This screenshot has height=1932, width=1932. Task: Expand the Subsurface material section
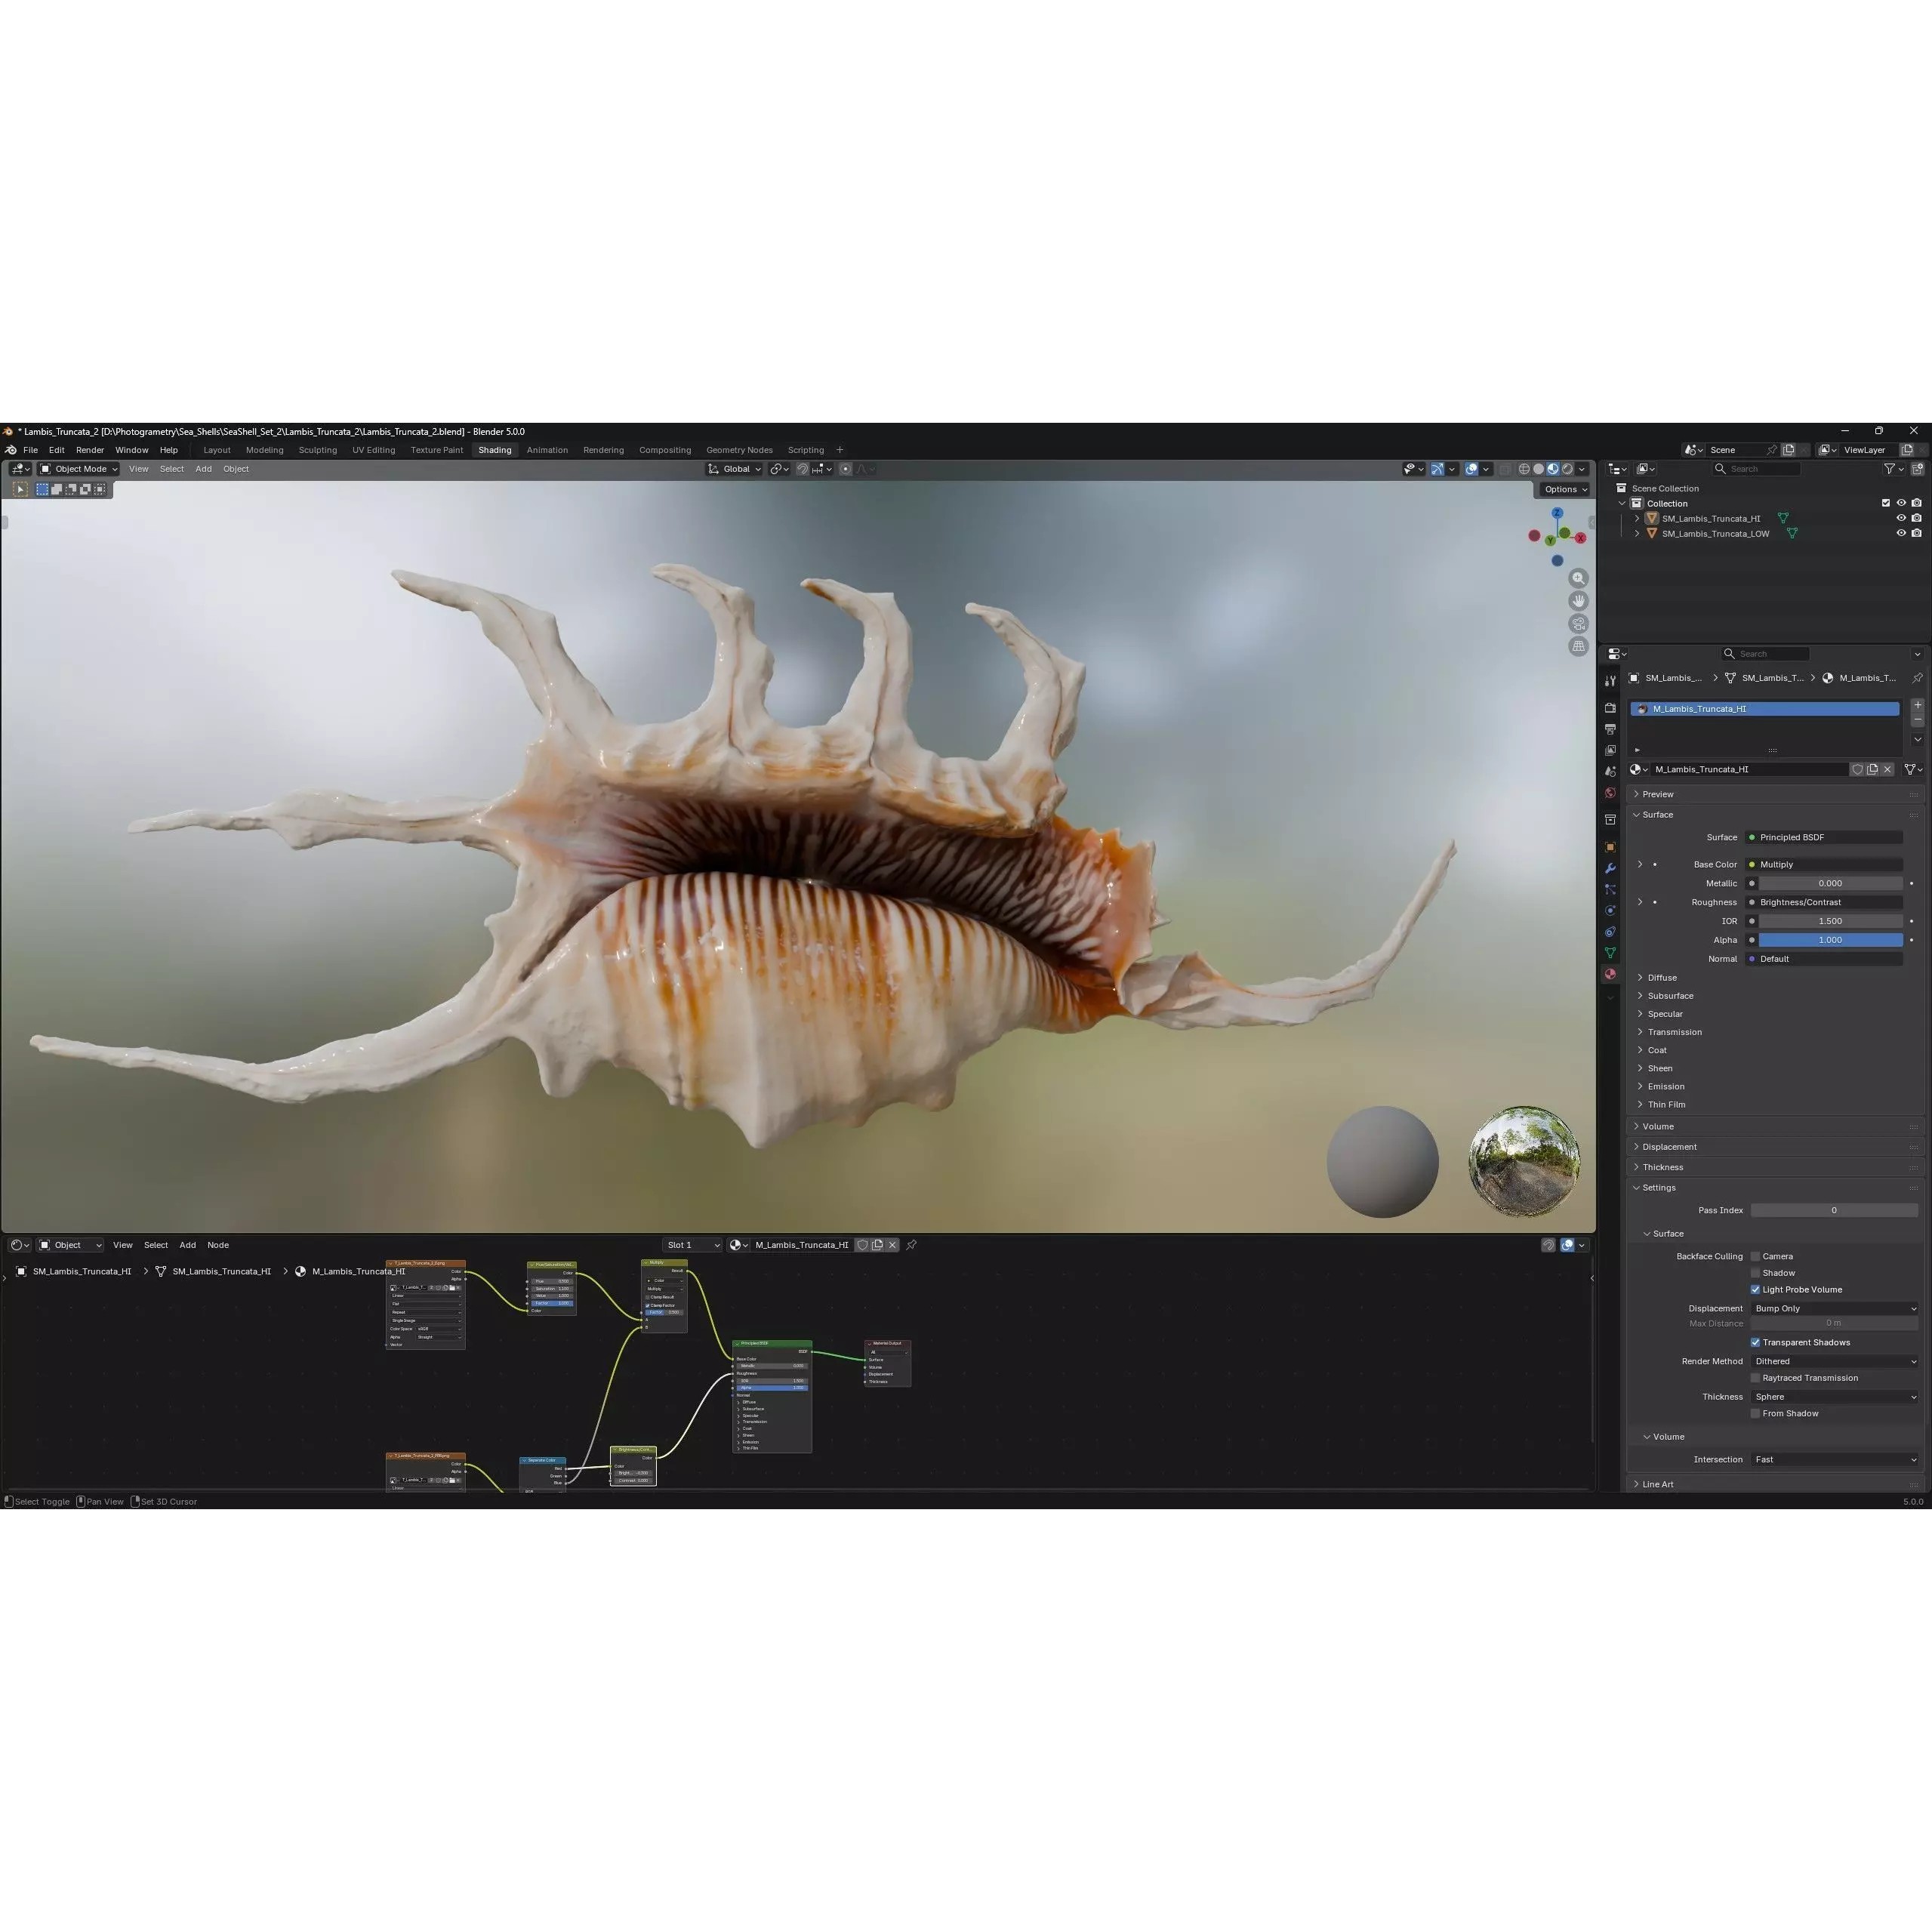point(1669,996)
